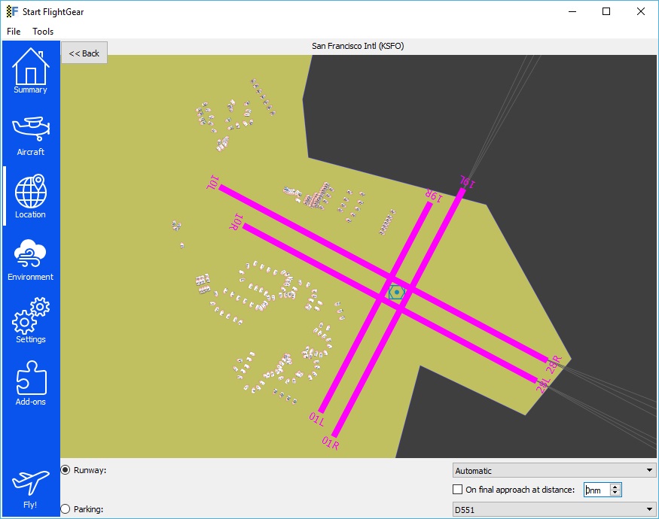The width and height of the screenshot is (659, 519).
Task: Go back with the << Back button
Action: [x=84, y=53]
